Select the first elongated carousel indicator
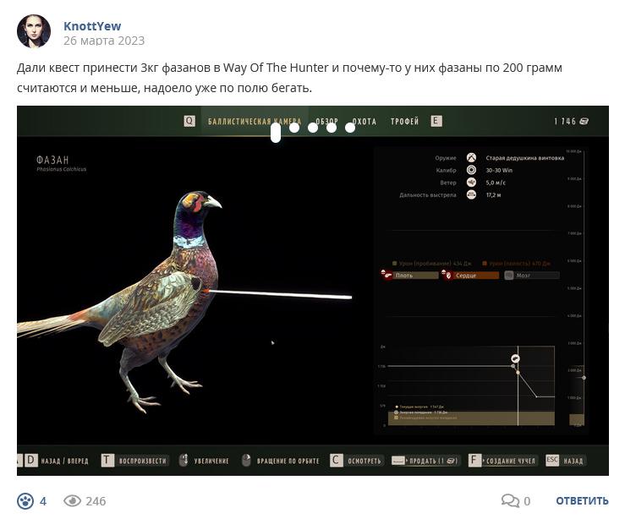Image resolution: width=625 pixels, height=524 pixels. [276, 133]
